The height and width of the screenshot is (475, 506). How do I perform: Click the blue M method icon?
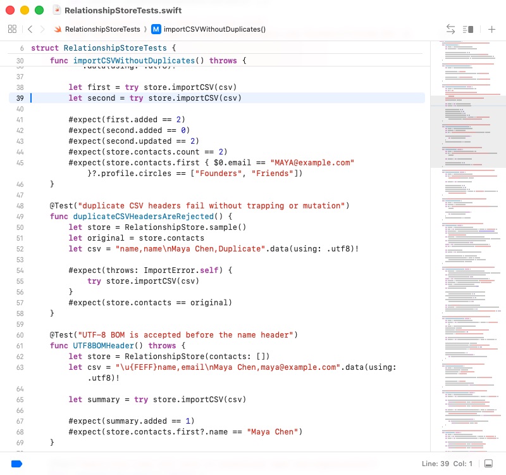[x=156, y=29]
